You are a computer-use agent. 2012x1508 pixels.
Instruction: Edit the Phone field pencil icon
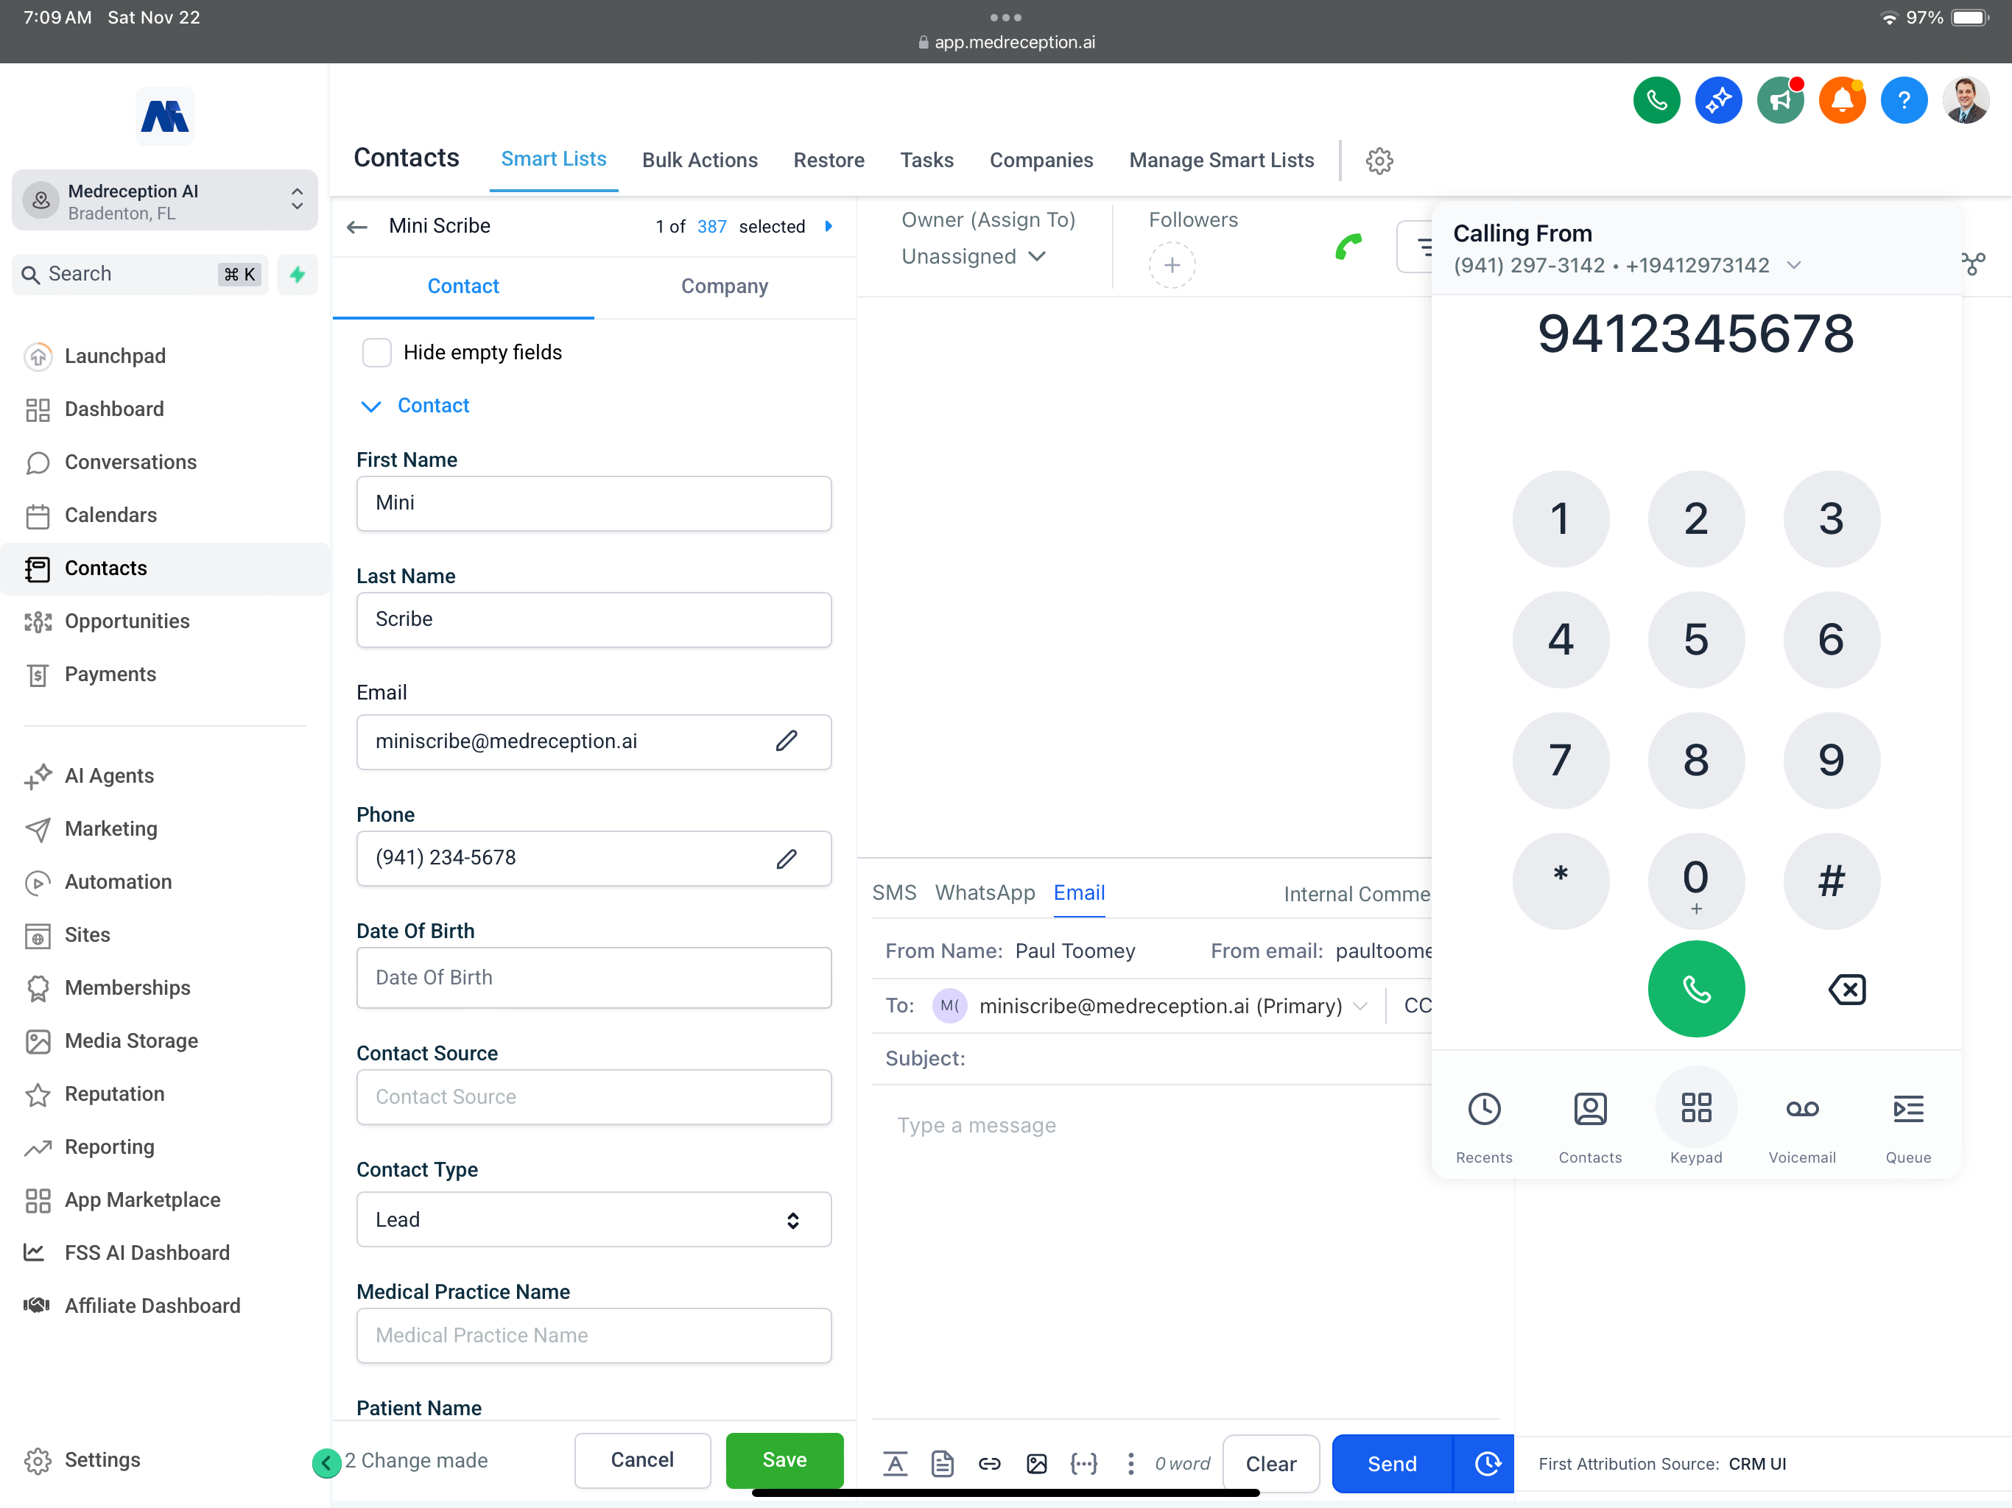pyautogui.click(x=787, y=858)
